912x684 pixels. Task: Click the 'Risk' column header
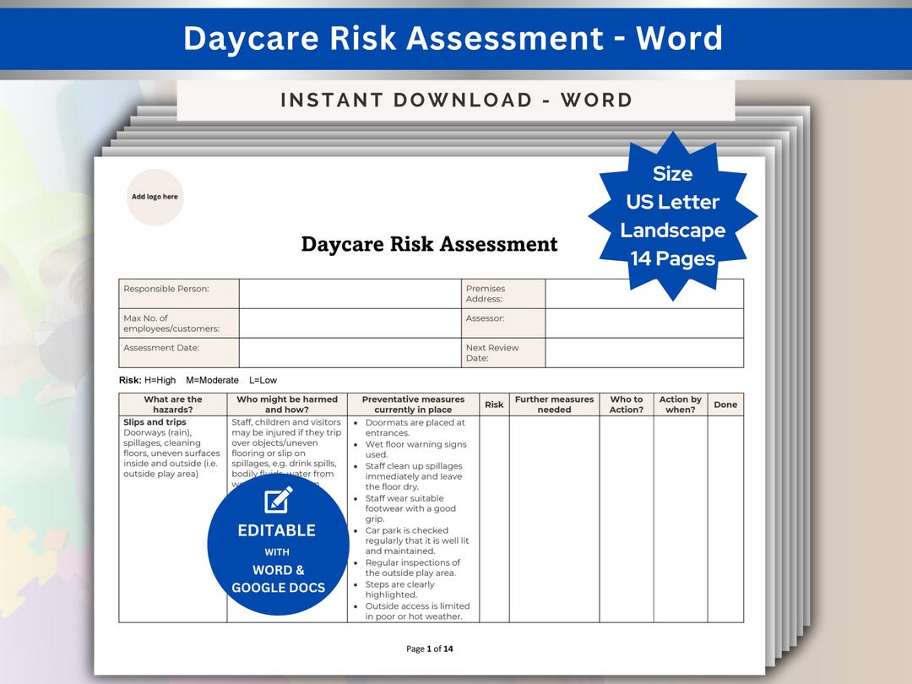coord(494,404)
